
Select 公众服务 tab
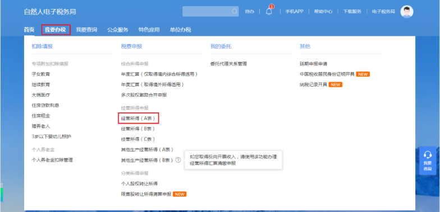click(x=118, y=30)
